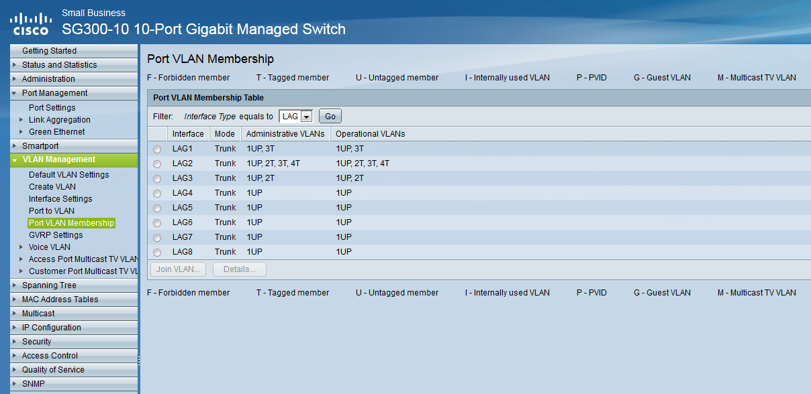
Task: Click the Go filter button
Action: pyautogui.click(x=330, y=117)
